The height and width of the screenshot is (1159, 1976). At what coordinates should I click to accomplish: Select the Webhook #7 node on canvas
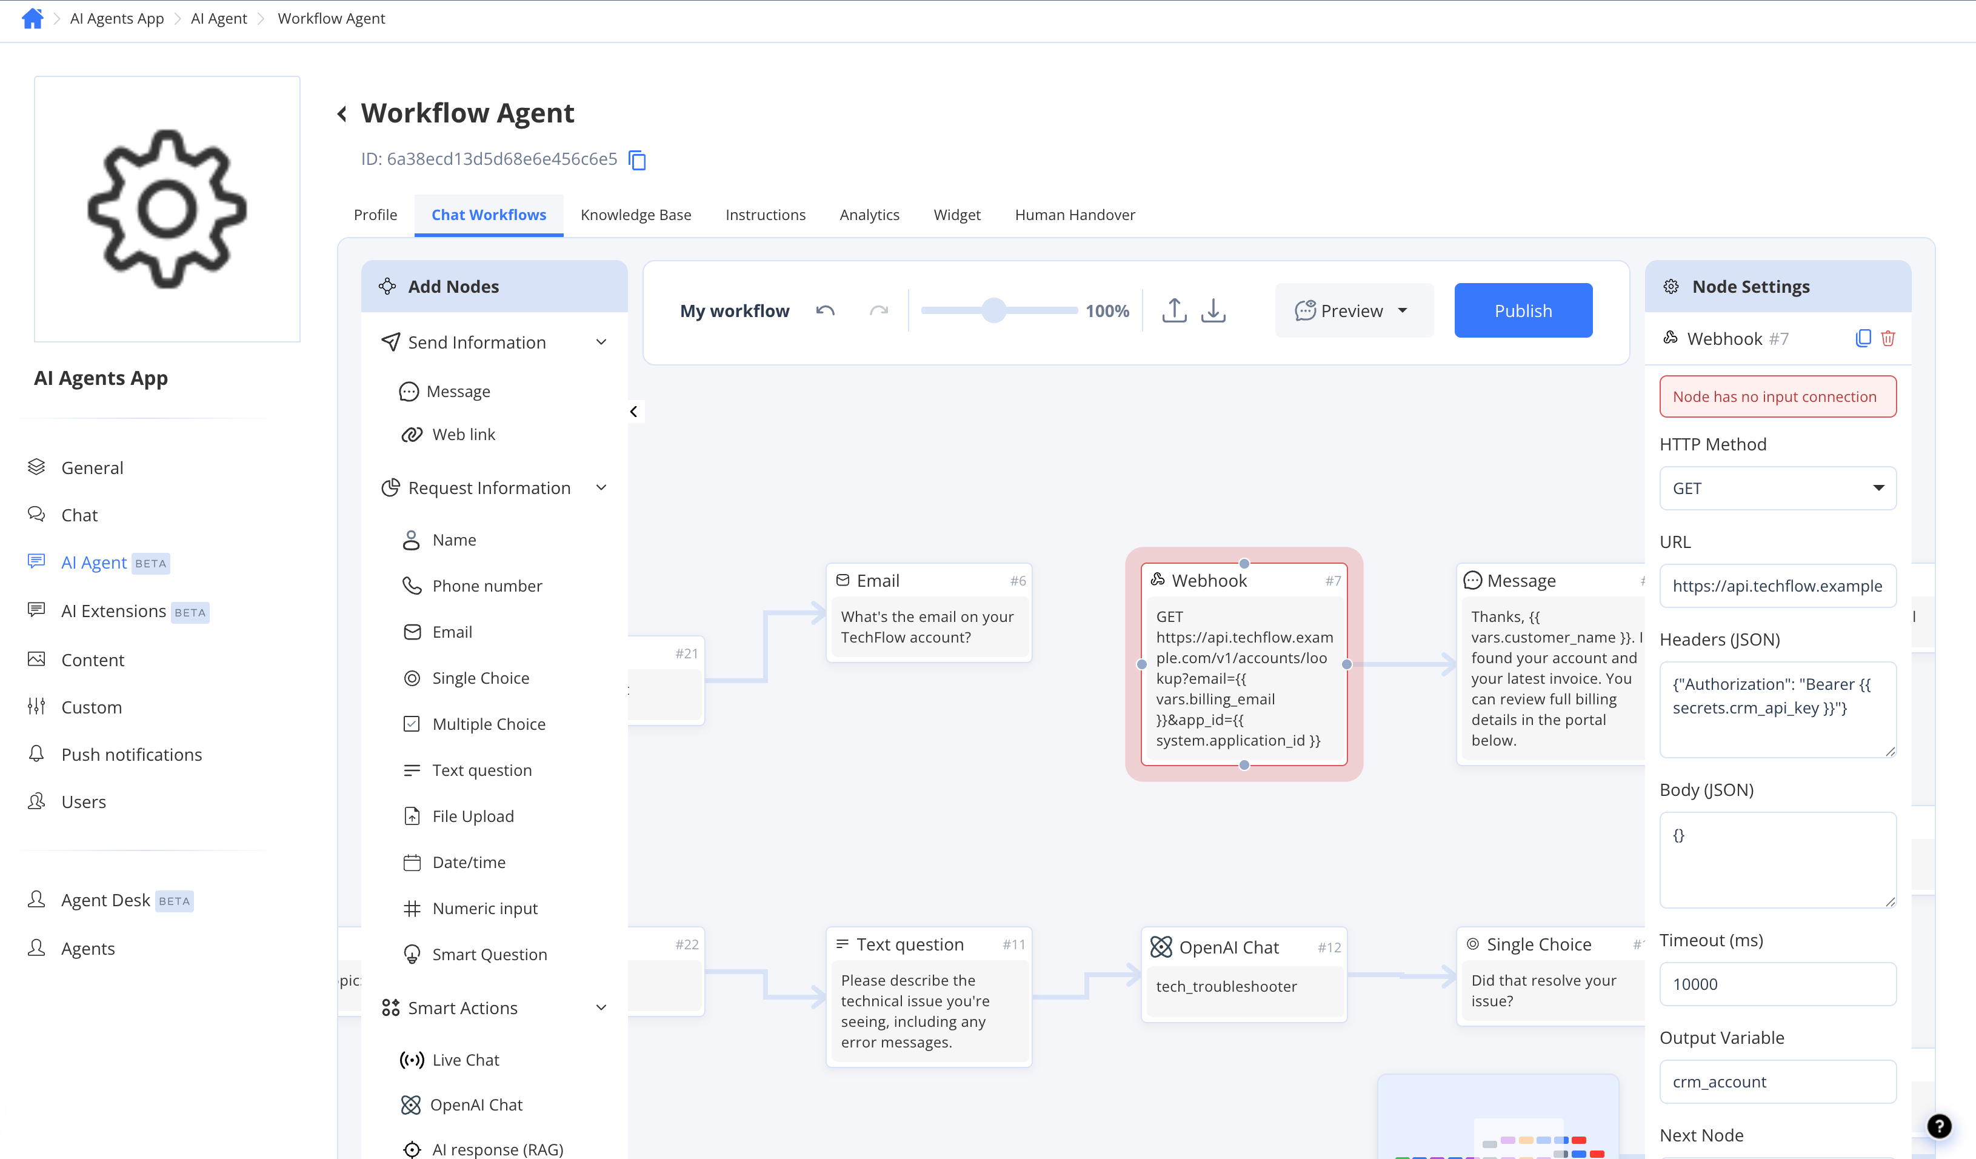tap(1244, 664)
